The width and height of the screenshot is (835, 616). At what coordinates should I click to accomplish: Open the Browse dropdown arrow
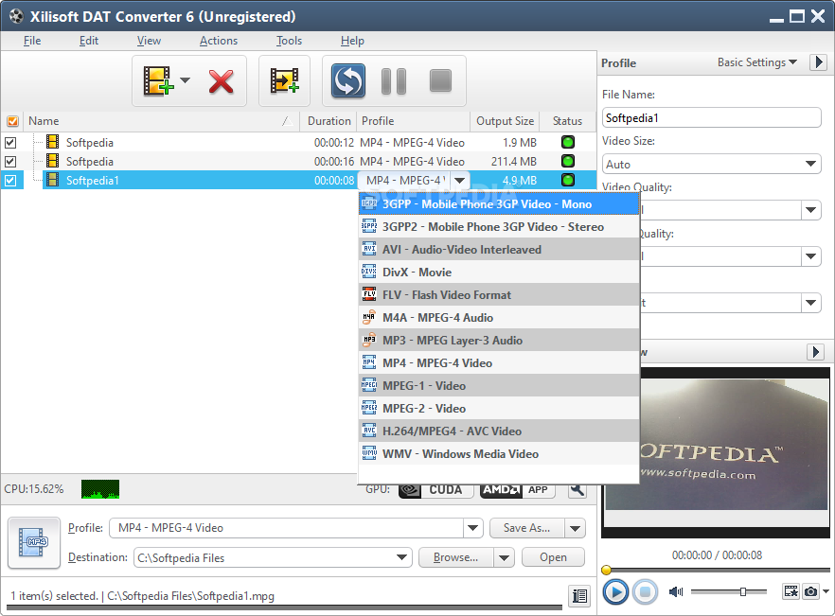504,558
